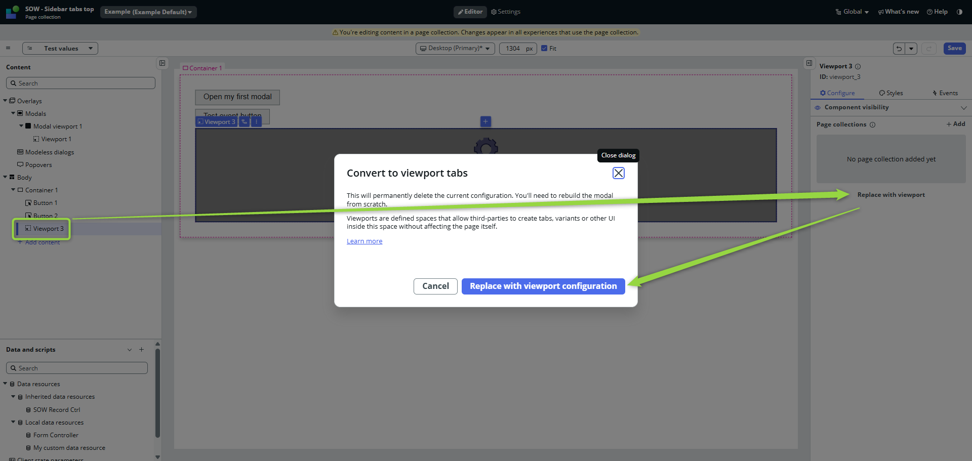Click the undo arrow icon
The image size is (972, 461).
tap(899, 49)
